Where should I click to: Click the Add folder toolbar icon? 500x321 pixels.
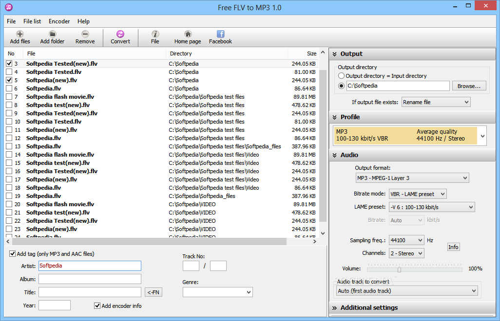52,37
